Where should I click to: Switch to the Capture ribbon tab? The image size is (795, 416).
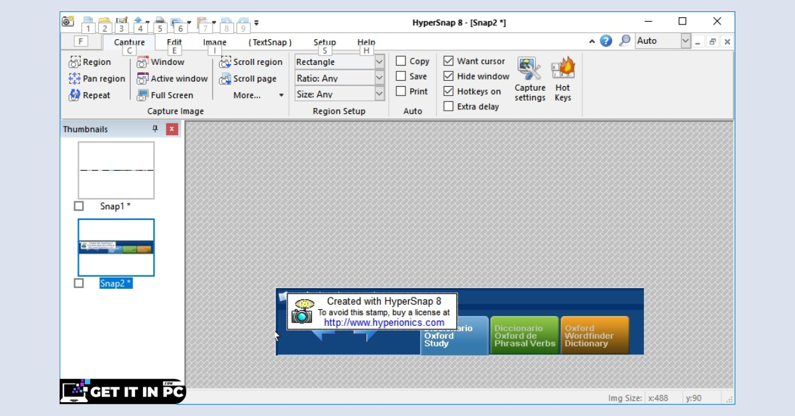(x=129, y=42)
